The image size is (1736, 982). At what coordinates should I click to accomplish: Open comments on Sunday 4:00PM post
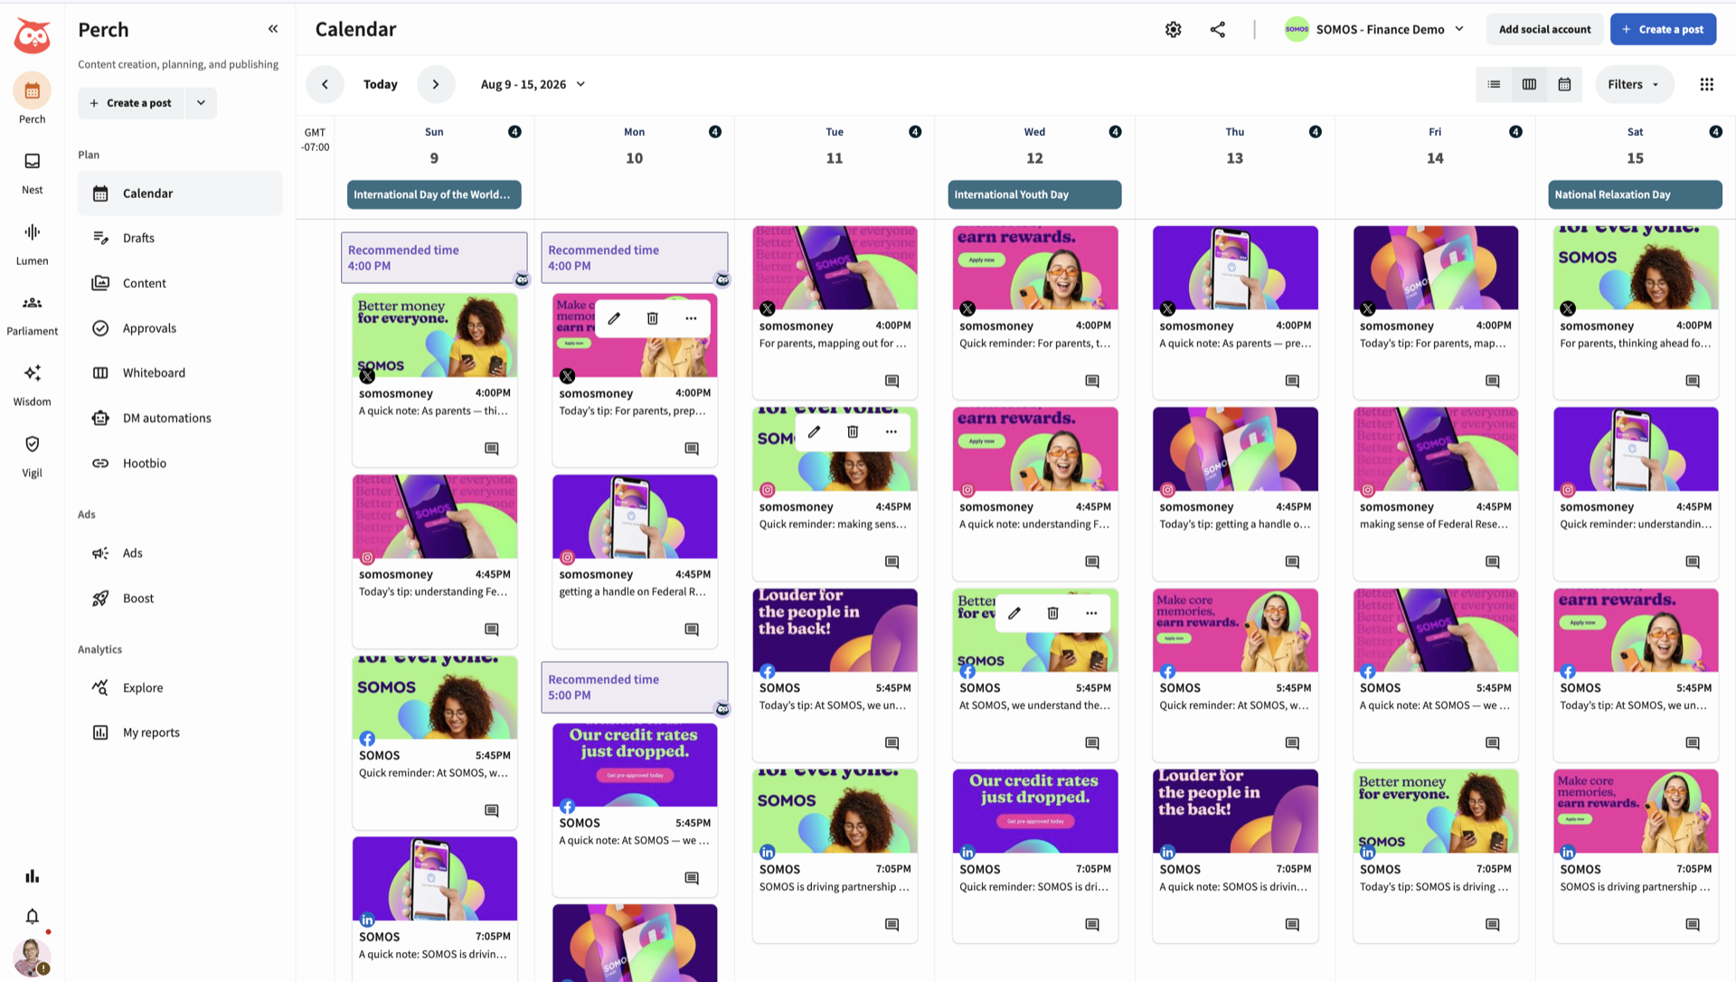(492, 449)
